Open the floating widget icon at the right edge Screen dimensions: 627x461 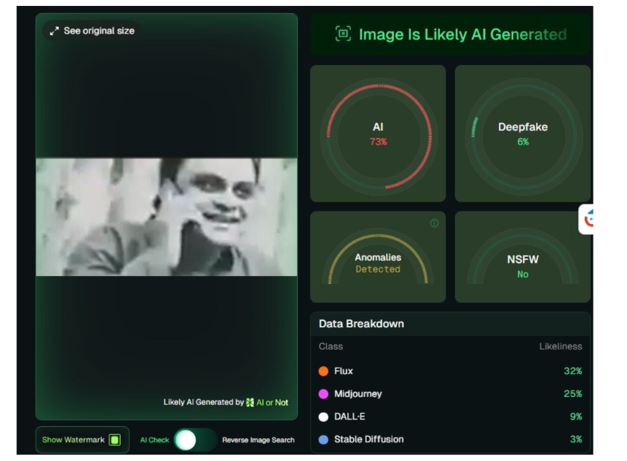pos(587,219)
